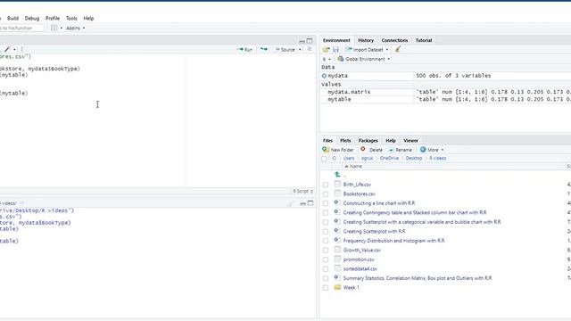The width and height of the screenshot is (571, 321).
Task: Open the code tools wand dropdown arrow
Action: click(14, 50)
